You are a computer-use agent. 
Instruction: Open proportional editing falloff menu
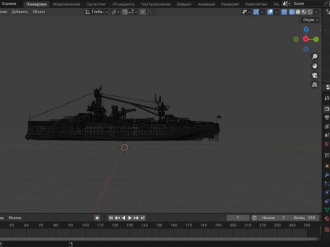(150, 12)
